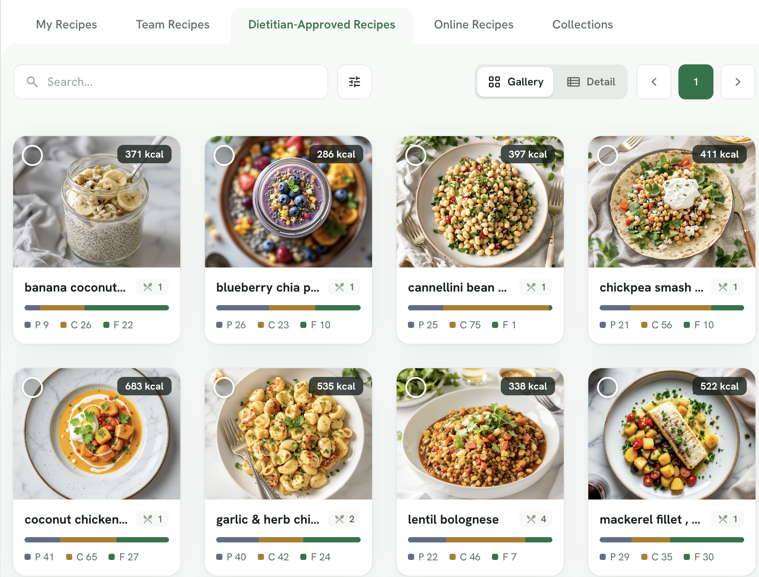This screenshot has height=577, width=759.
Task: Click page number 1 button
Action: 696,82
